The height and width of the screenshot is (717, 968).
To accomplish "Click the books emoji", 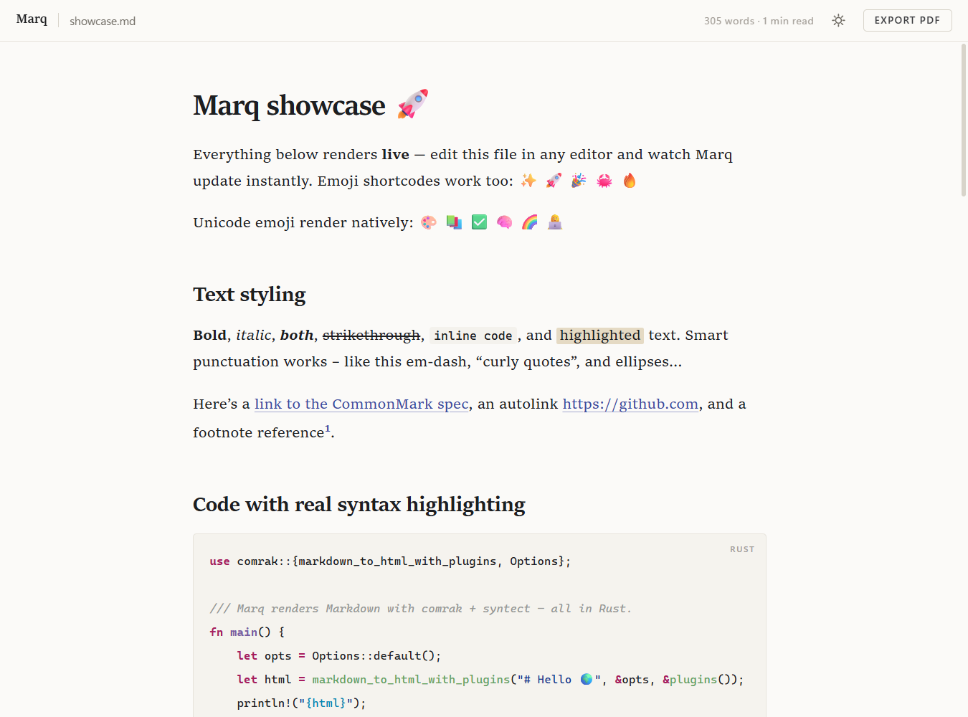I will coord(454,222).
